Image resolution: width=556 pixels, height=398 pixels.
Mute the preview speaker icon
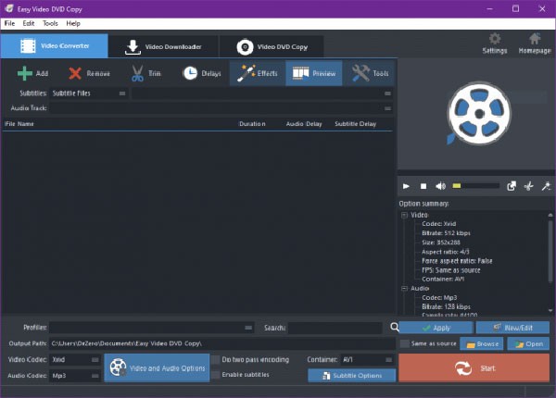(440, 186)
